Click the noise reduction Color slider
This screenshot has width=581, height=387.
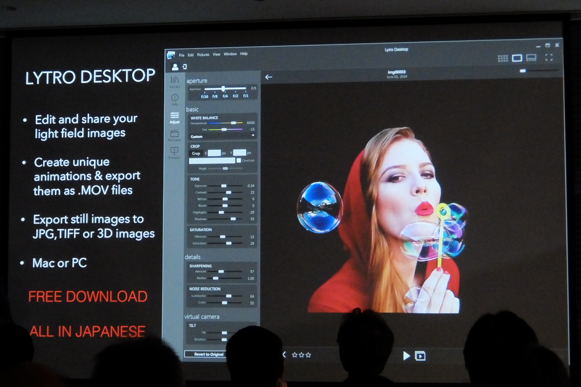[x=225, y=302]
